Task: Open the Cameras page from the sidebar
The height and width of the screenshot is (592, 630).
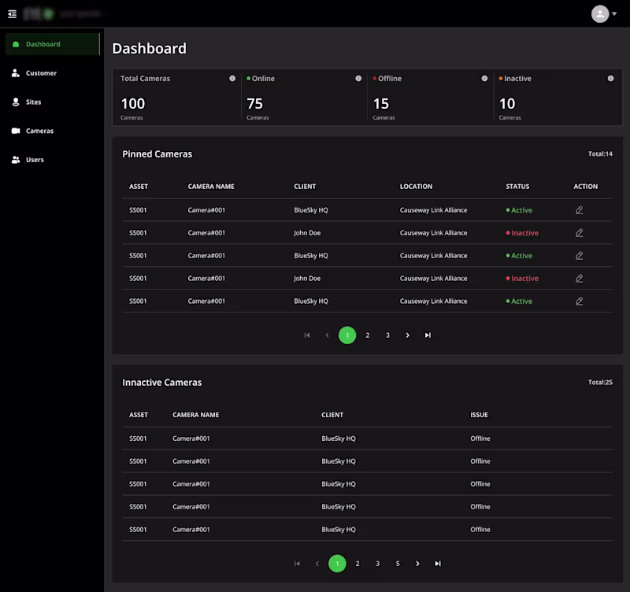Action: [39, 131]
